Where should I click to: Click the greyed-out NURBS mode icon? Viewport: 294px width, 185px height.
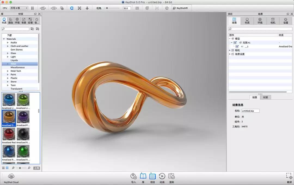click(157, 8)
